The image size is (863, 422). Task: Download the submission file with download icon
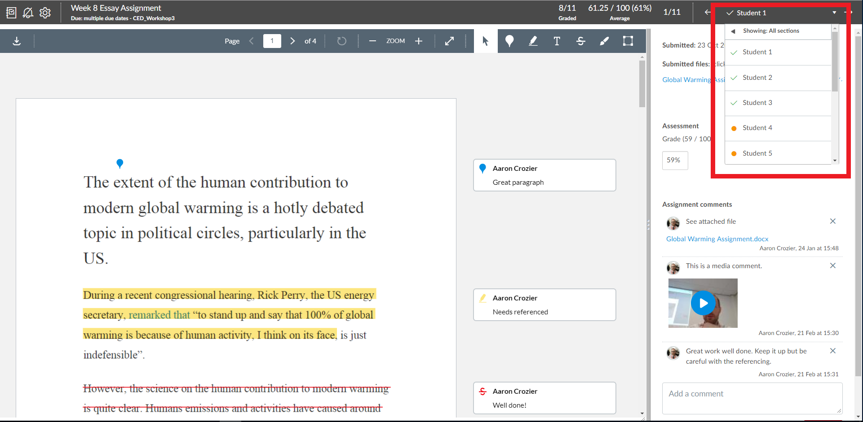(x=17, y=41)
